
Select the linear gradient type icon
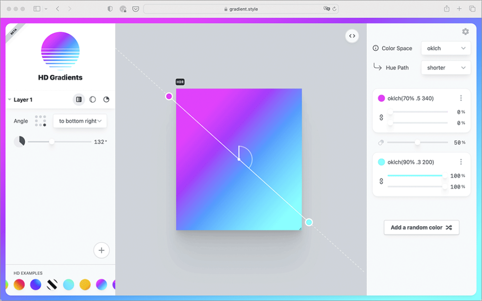click(x=79, y=100)
